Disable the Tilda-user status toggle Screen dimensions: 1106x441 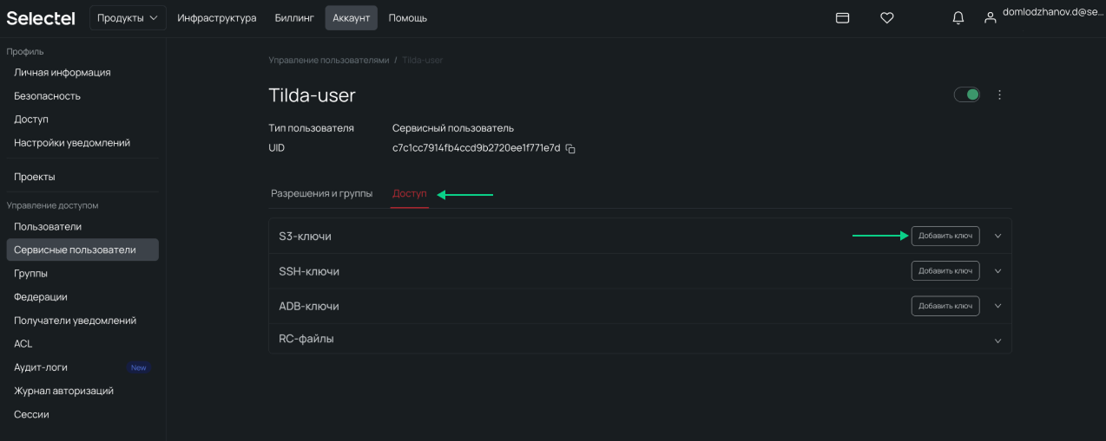click(967, 94)
